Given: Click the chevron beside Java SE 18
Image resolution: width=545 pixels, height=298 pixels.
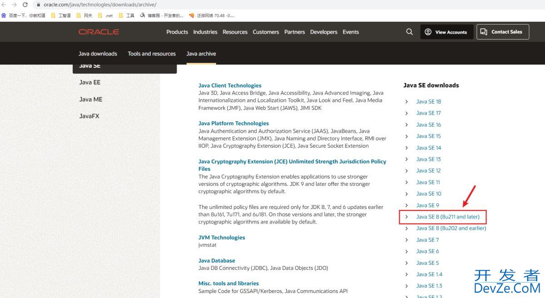Looking at the screenshot, I should (406, 102).
